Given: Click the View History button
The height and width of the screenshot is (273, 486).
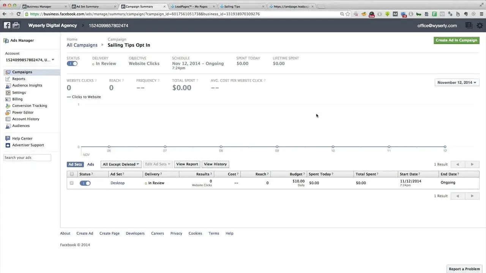Looking at the screenshot, I should (215, 164).
